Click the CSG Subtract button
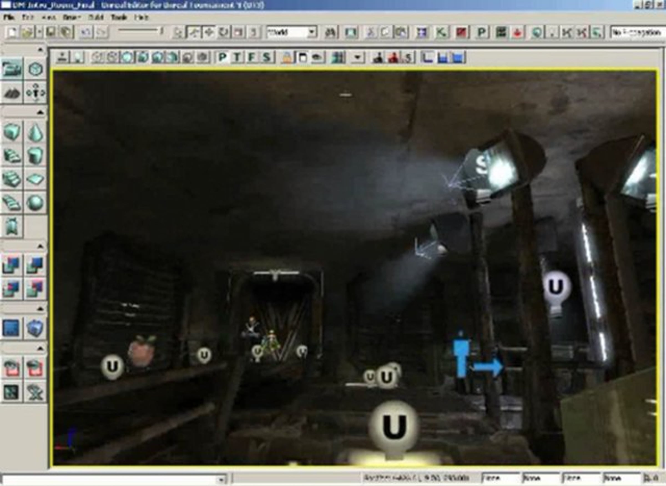Image resolution: width=666 pixels, height=486 pixels. pyautogui.click(x=36, y=265)
